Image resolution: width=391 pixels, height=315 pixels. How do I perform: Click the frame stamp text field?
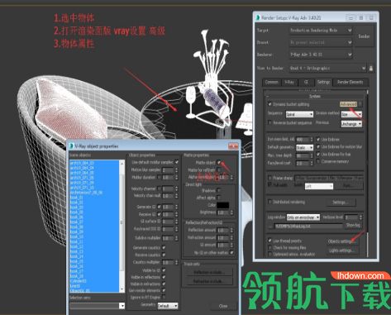(329, 178)
